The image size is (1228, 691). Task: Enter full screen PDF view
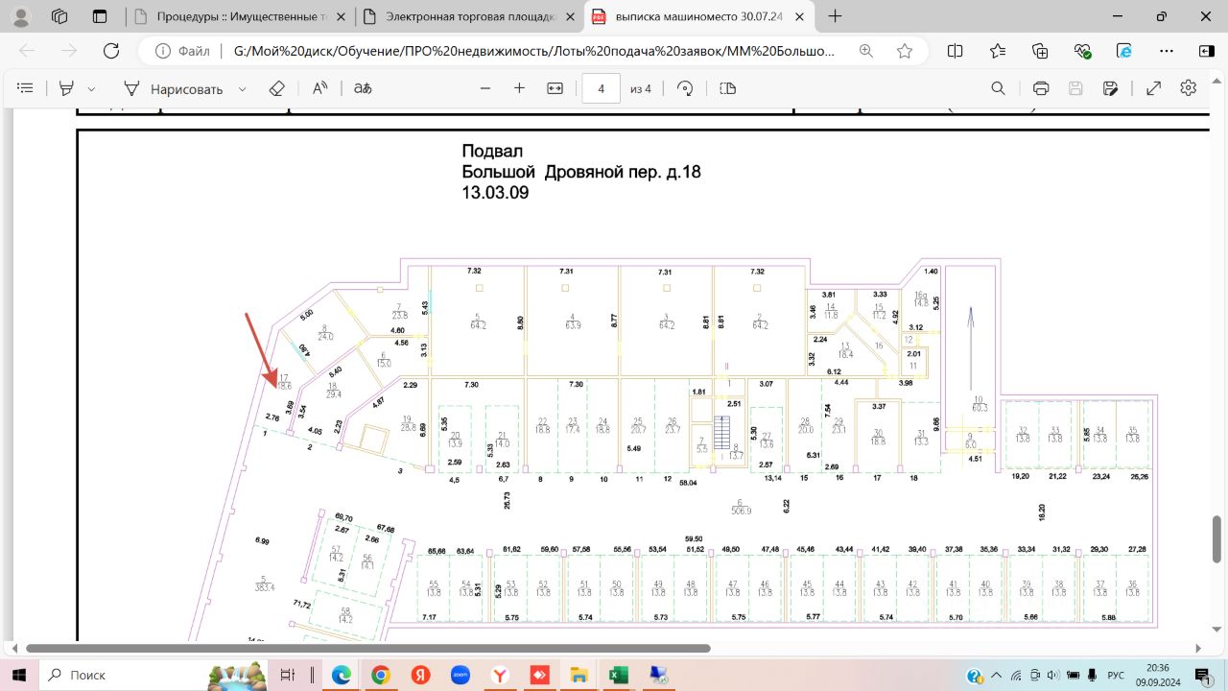tap(1154, 88)
